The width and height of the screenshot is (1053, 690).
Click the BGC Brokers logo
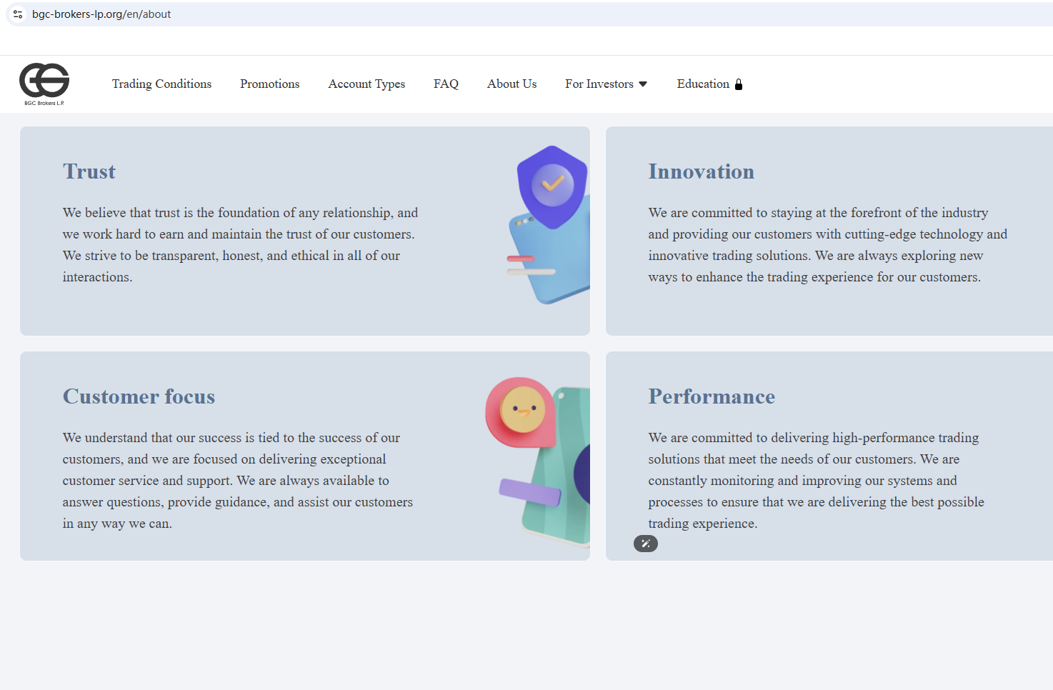(x=44, y=84)
